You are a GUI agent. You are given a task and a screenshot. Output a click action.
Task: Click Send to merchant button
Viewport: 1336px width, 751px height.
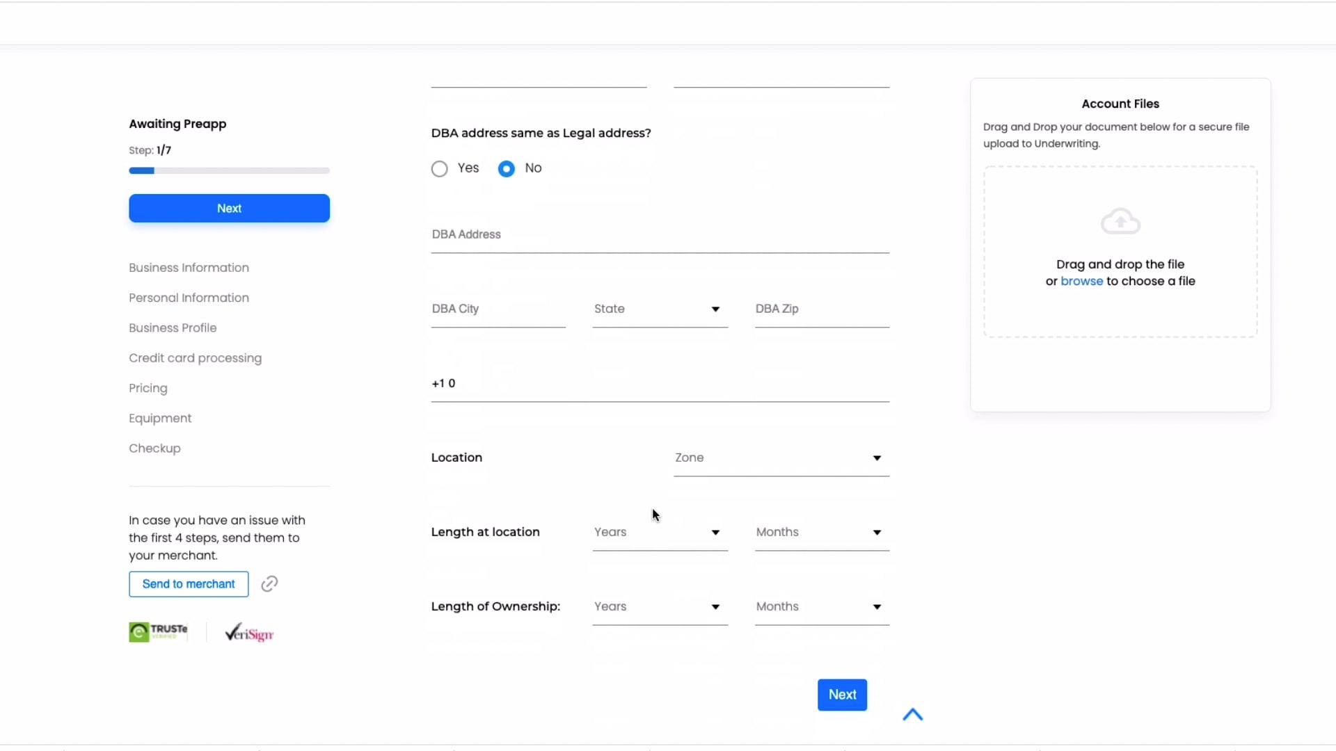coord(189,584)
